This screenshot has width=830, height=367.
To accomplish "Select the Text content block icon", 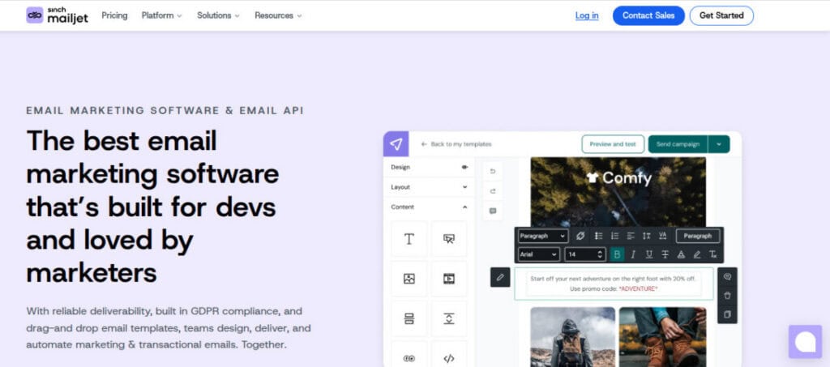I will pyautogui.click(x=409, y=239).
